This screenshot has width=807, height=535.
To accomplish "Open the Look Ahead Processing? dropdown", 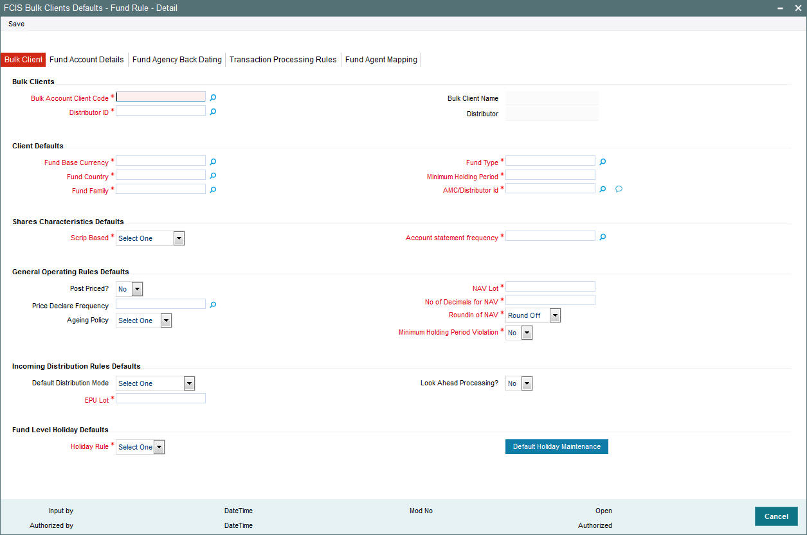I will [527, 383].
